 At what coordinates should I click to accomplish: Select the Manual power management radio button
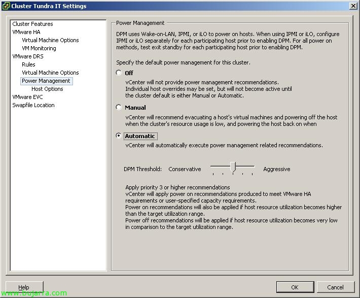point(119,108)
